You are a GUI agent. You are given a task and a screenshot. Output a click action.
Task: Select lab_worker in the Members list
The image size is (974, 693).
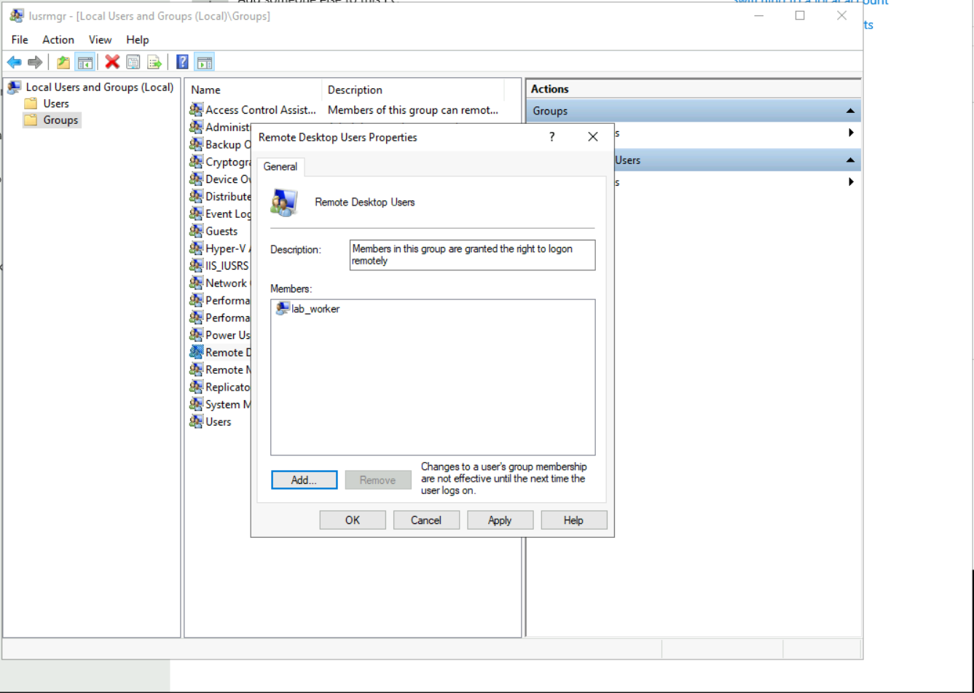click(x=308, y=309)
